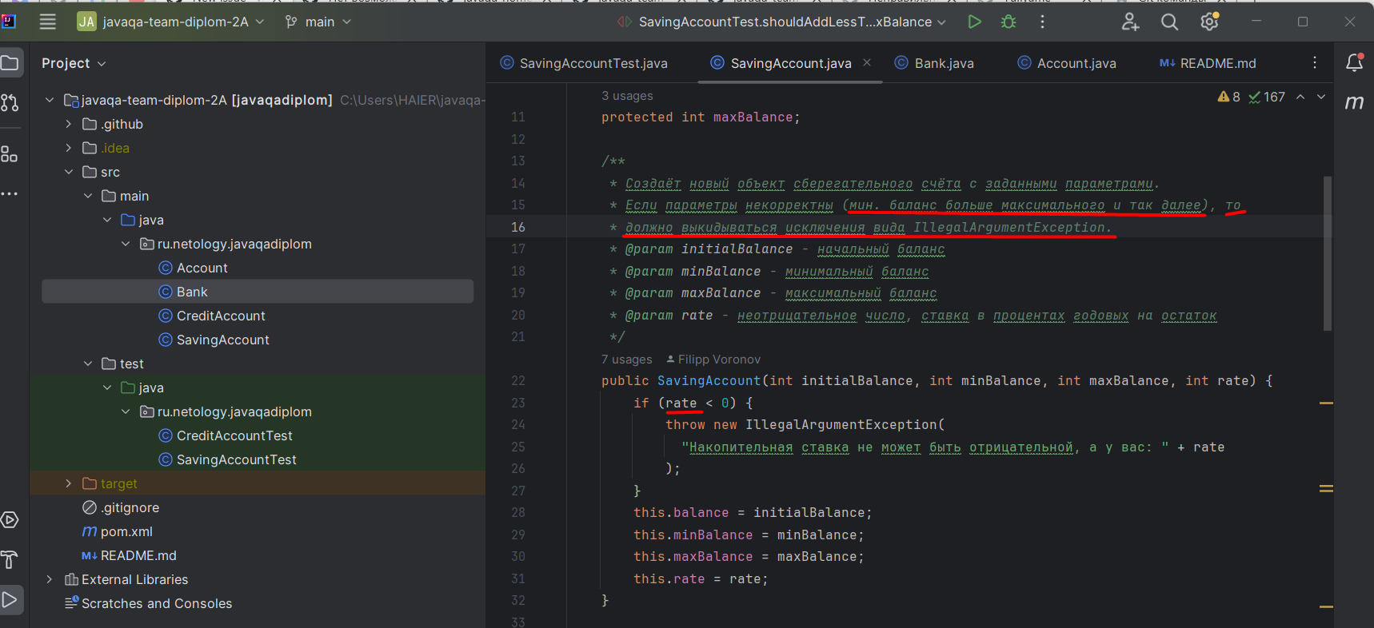Click the warning stripe mark near line 23

[x=1326, y=403]
